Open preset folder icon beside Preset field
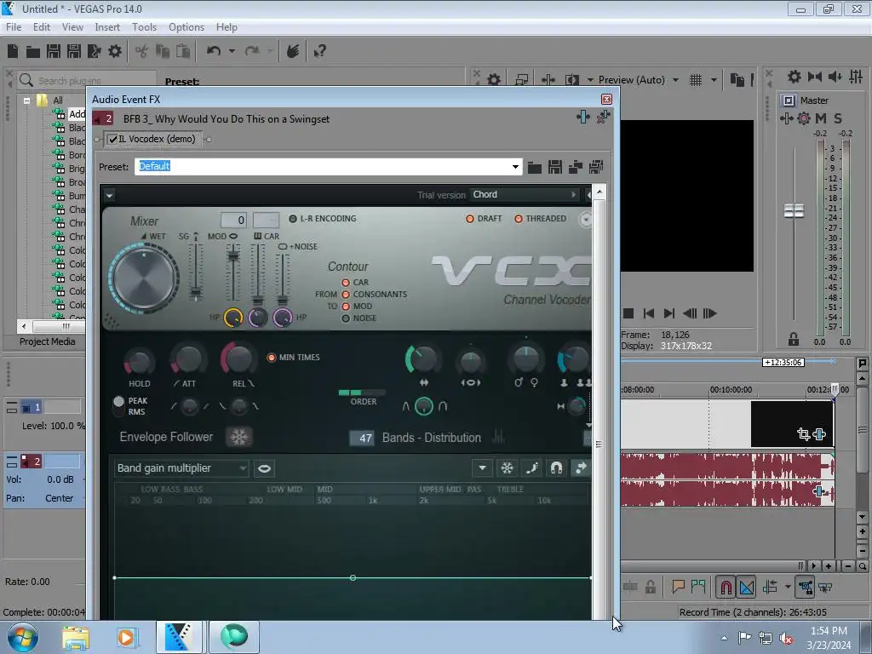The image size is (872, 654). (535, 167)
